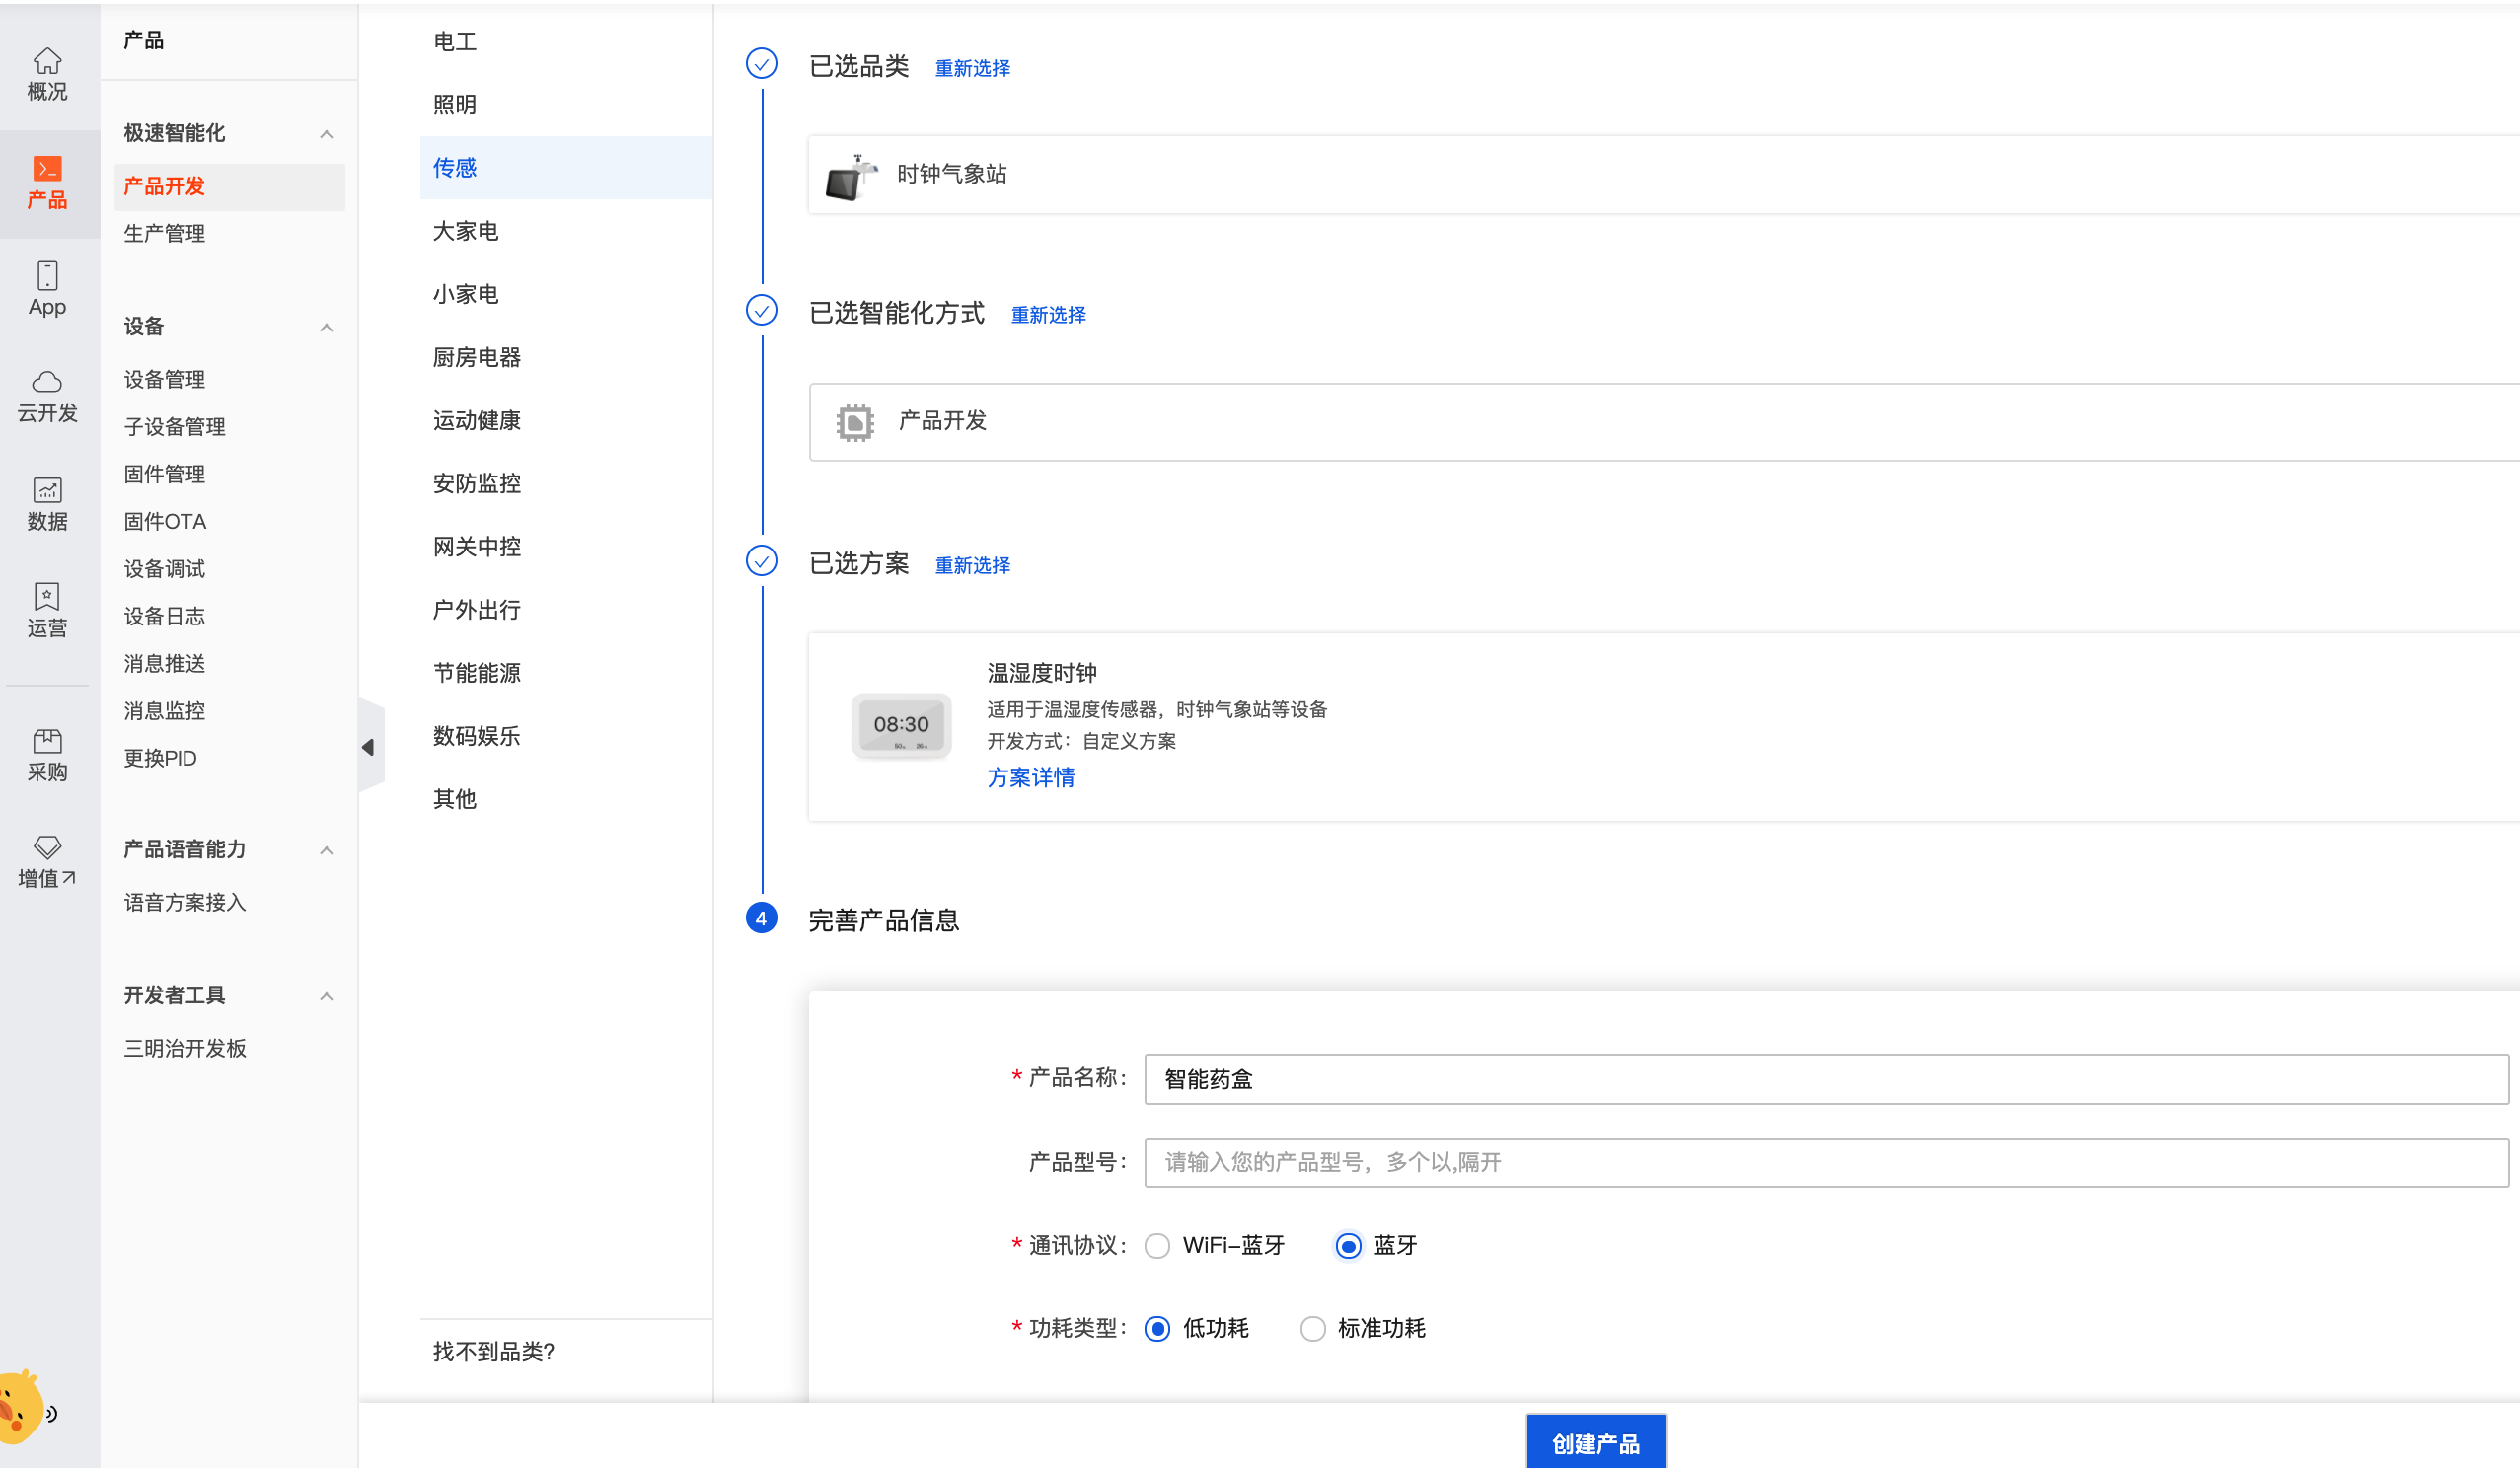The image size is (2520, 1468).
Task: Collapse 开发者工具 section chevron
Action: coord(326,996)
